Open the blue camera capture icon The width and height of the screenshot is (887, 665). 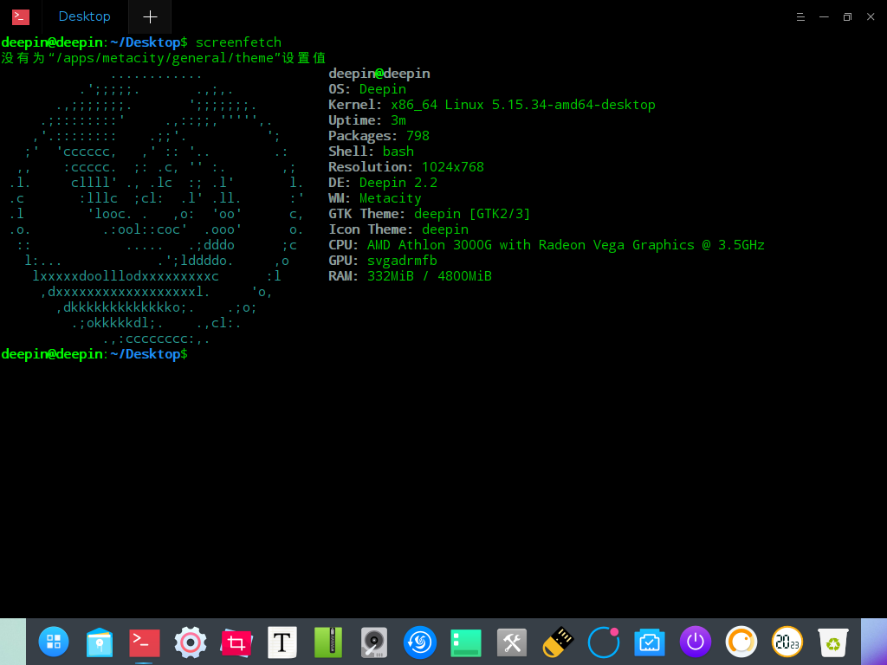point(649,642)
